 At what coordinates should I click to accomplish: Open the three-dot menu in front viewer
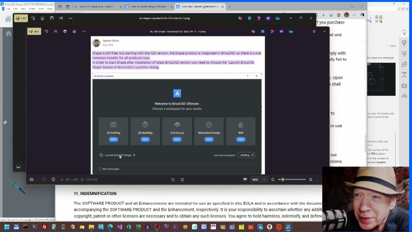tap(84, 31)
